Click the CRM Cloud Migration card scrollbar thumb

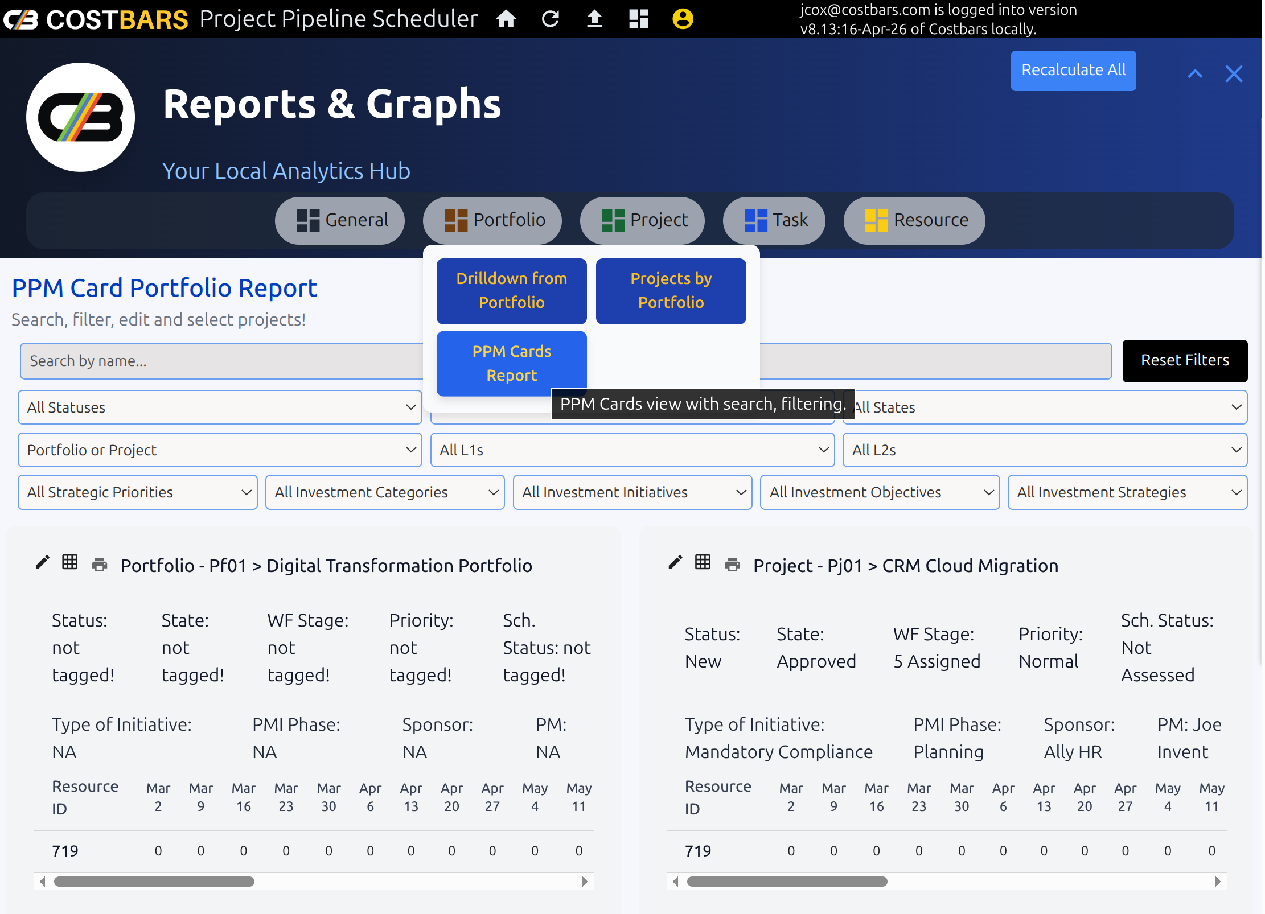787,882
